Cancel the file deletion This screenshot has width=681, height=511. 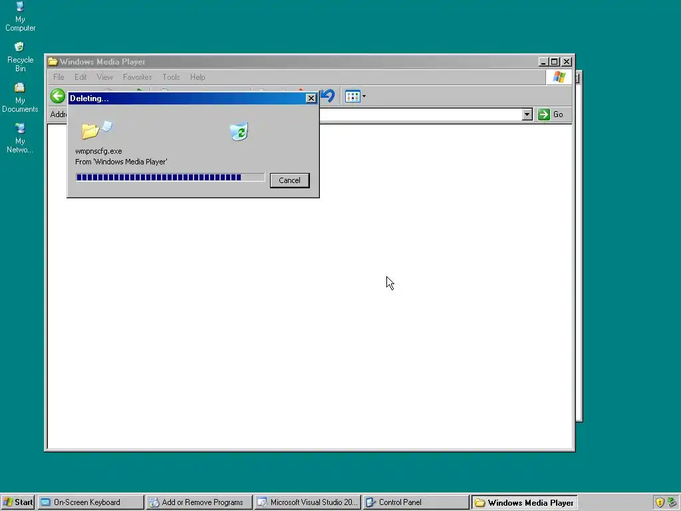point(289,180)
